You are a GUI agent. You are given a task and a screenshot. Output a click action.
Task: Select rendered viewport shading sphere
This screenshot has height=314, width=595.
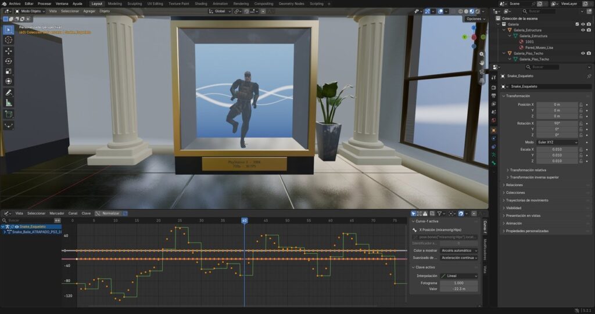tap(478, 12)
